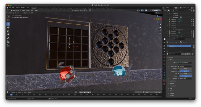Image resolution: width=201 pixels, height=107 pixels.
Task: Open the Physics properties tab
Action: point(164,72)
